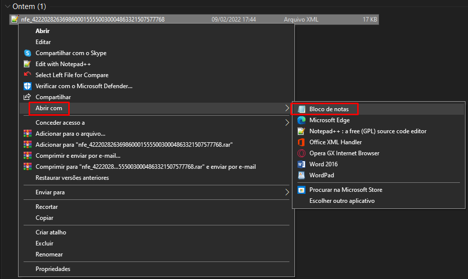Open file with WordPad
This screenshot has height=279, width=468.
(x=322, y=175)
